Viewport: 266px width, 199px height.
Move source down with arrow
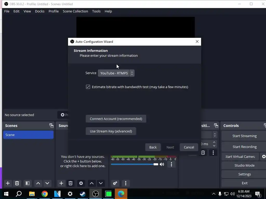[x=101, y=183]
